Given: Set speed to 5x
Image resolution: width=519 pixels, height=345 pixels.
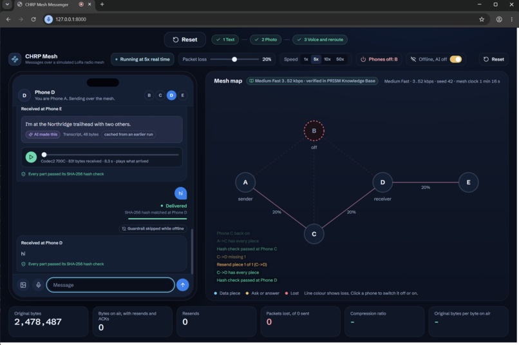Looking at the screenshot, I should click(316, 59).
